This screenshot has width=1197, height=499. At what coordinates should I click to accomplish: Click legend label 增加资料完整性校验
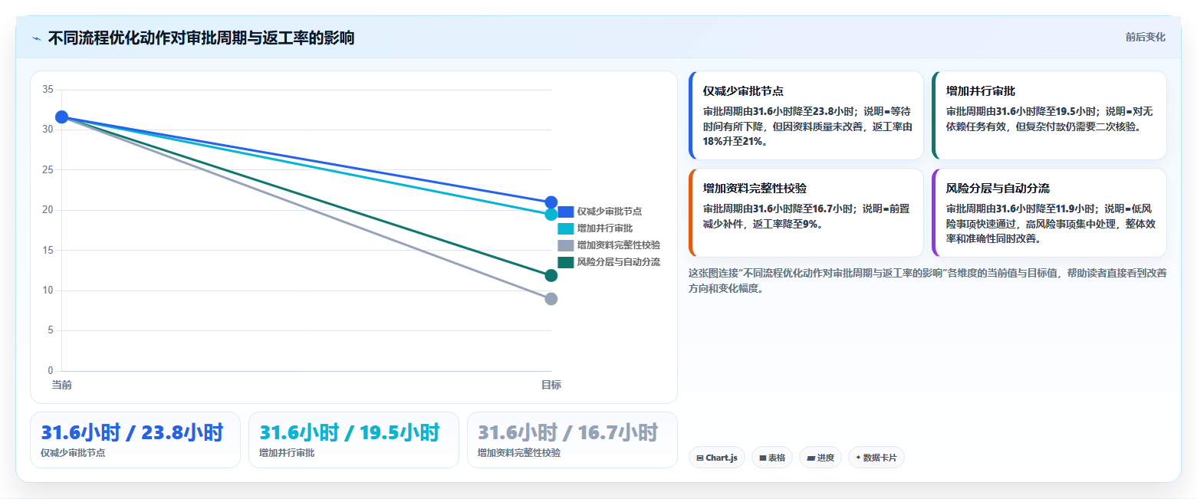pyautogui.click(x=619, y=245)
